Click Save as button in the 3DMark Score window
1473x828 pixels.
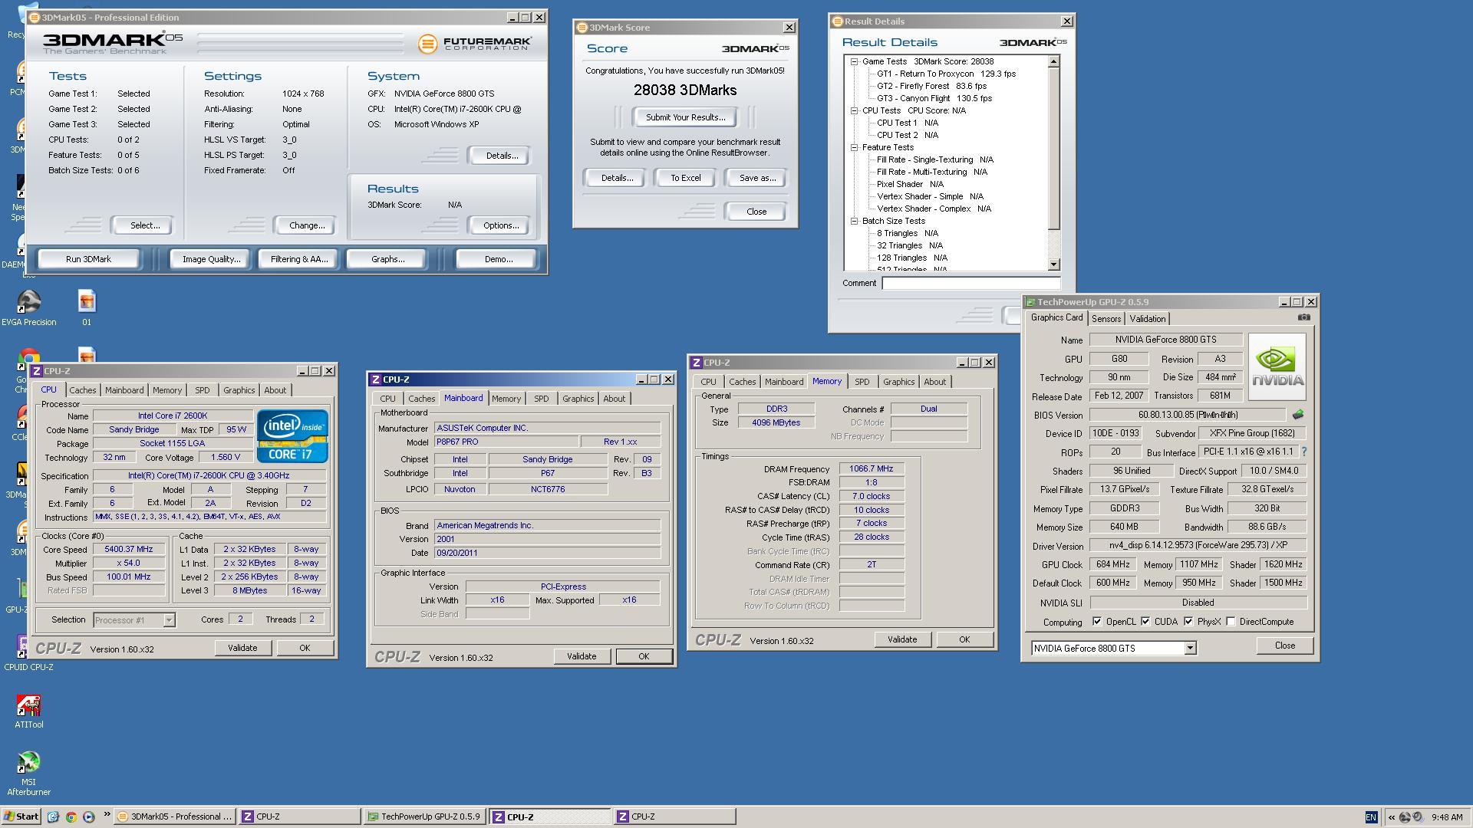click(x=756, y=178)
